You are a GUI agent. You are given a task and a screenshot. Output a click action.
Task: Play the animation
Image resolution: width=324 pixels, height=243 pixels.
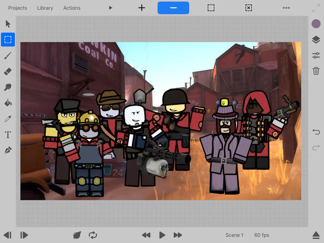click(x=162, y=235)
